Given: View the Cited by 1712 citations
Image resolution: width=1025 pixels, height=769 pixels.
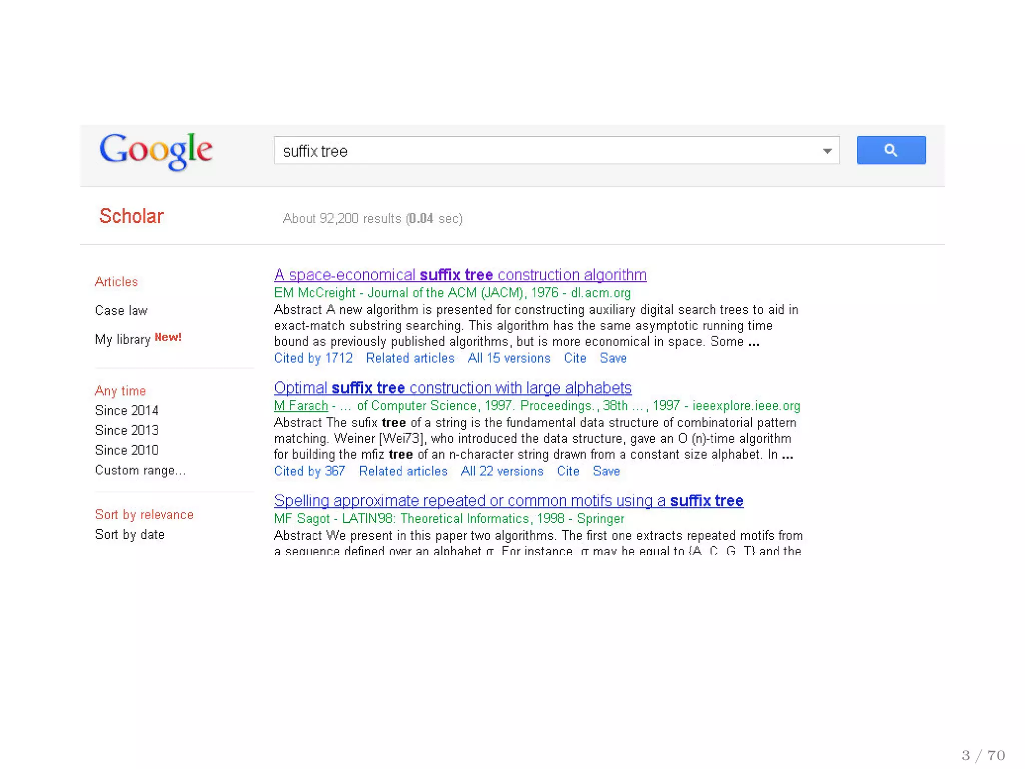Looking at the screenshot, I should click(313, 358).
